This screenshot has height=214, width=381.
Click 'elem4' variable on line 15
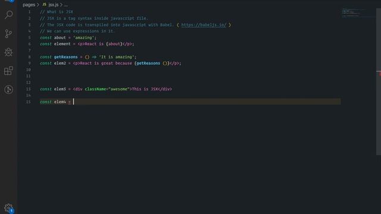(x=60, y=102)
